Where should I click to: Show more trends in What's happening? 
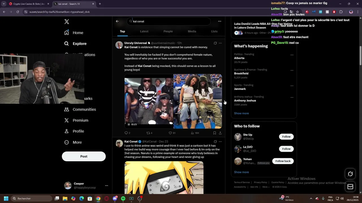tap(242, 113)
